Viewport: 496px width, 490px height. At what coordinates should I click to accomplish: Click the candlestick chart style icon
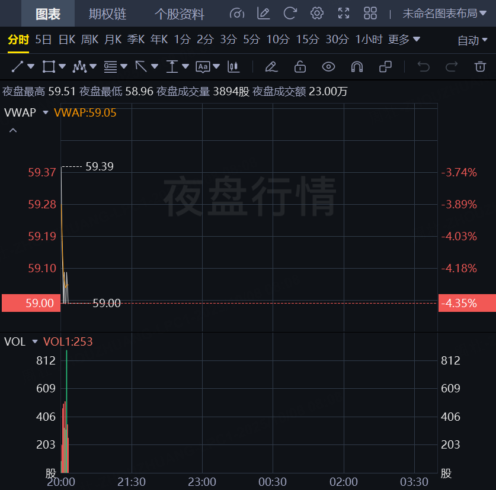(233, 67)
